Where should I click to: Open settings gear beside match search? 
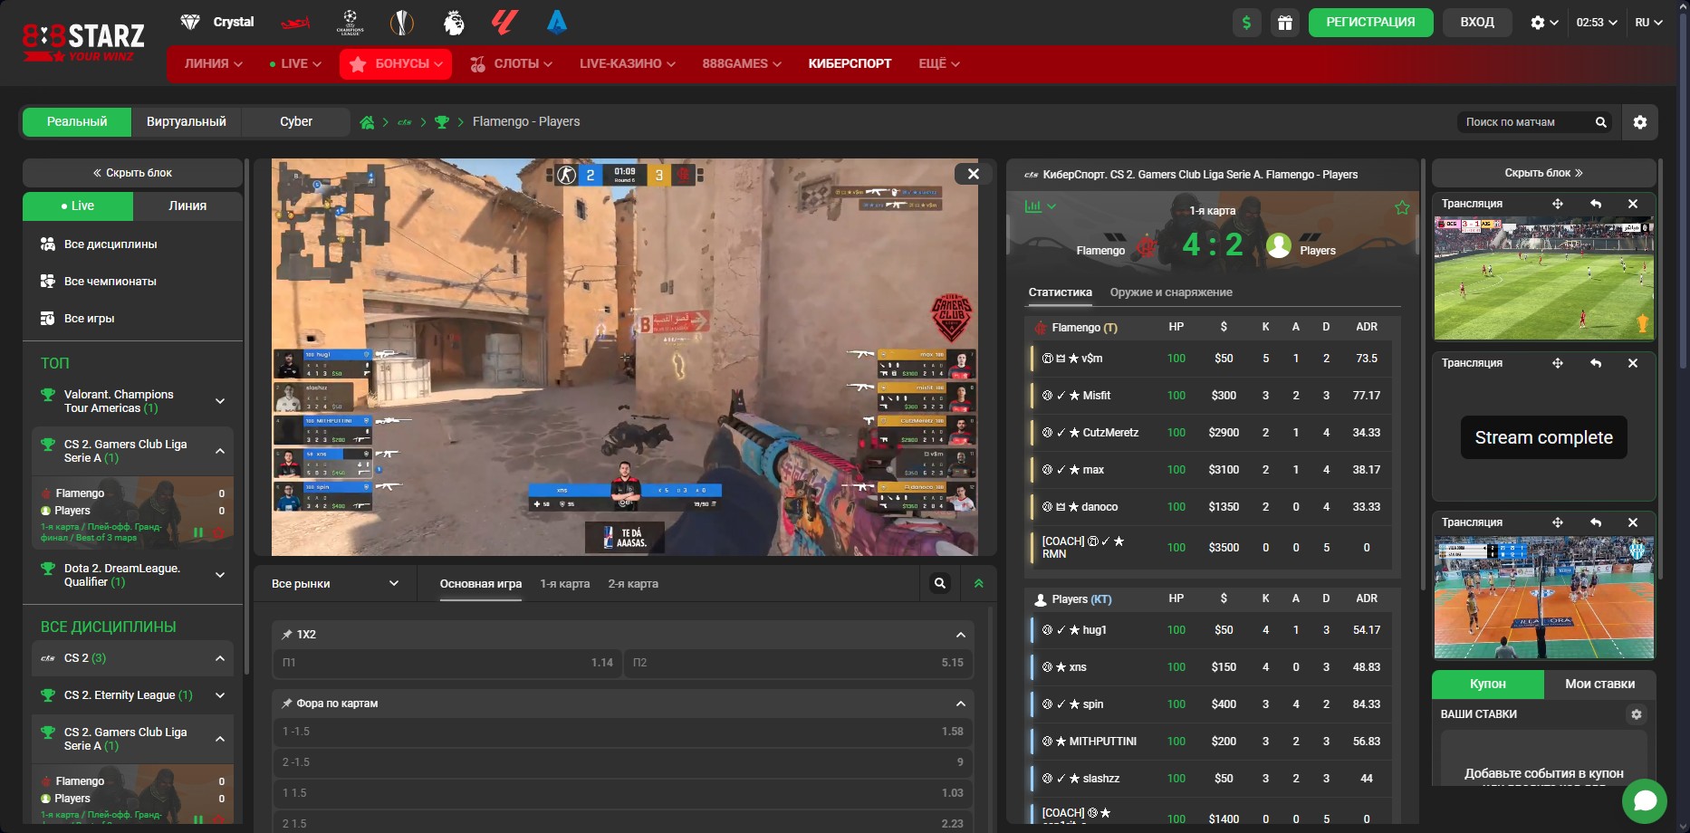pos(1640,122)
